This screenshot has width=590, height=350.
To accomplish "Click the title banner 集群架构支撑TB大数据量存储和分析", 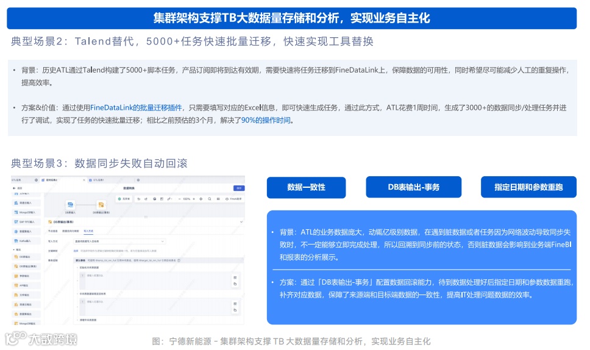I will (291, 18).
